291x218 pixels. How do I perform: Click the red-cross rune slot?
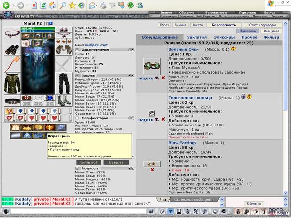pos(27,98)
